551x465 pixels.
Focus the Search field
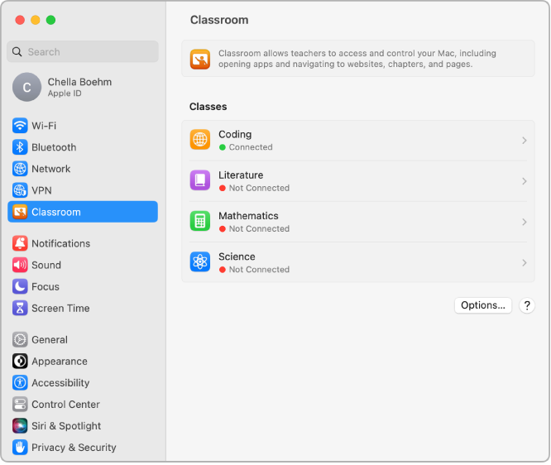tap(83, 51)
